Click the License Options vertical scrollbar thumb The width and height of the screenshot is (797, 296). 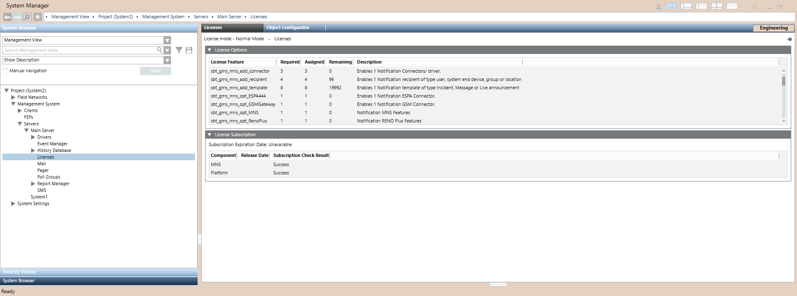[x=784, y=80]
